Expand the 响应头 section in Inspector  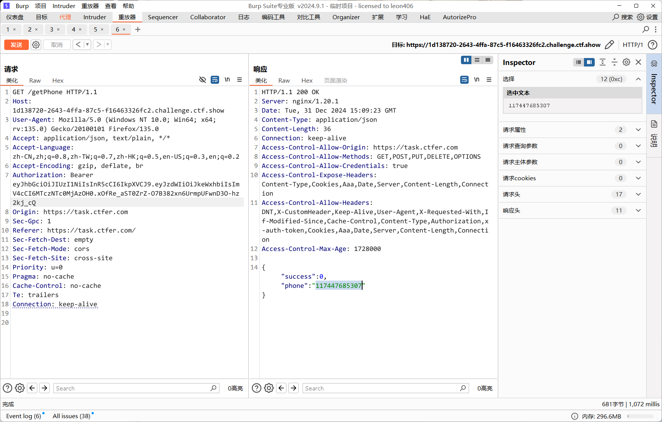coord(638,211)
